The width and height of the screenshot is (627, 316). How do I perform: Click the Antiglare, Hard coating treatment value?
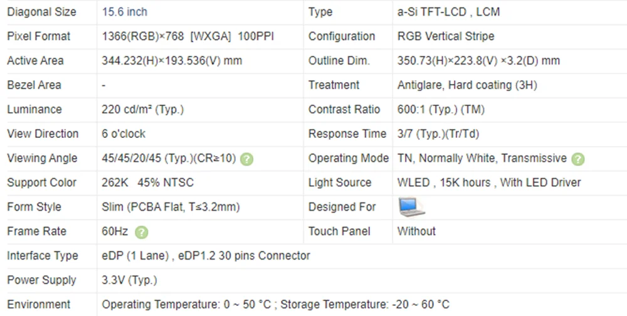point(467,85)
